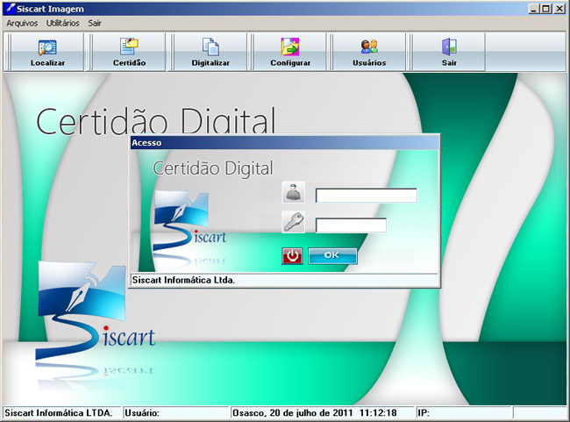Click the date and time status bar entry
Viewport: 570px width, 422px height.
pyautogui.click(x=315, y=413)
